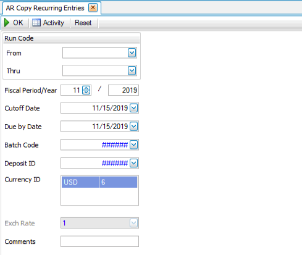The image size is (302, 255).
Task: Open the Due by Date dropdown arrow
Action: 134,127
